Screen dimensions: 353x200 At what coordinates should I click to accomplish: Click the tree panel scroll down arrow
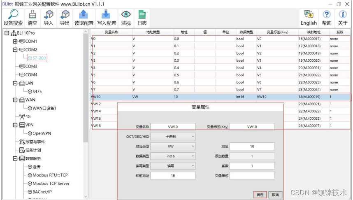86,196
